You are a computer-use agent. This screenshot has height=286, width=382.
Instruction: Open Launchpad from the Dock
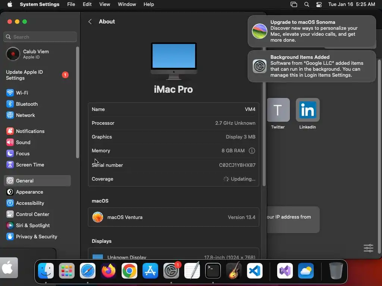click(x=66, y=271)
